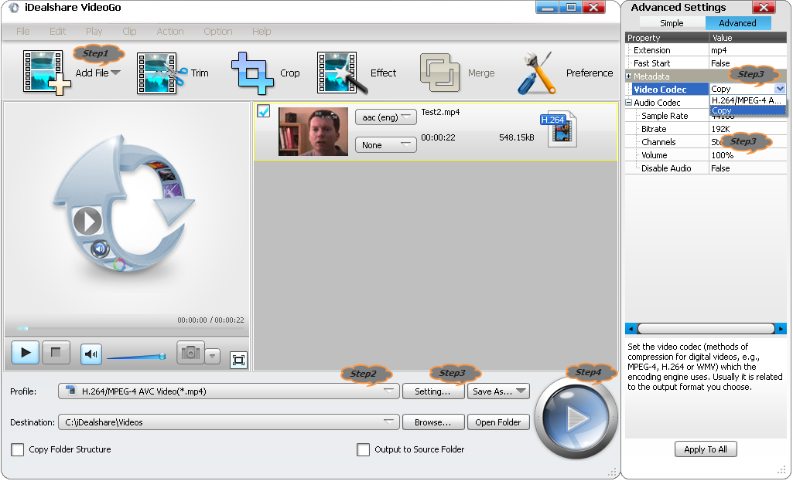Enable Copy Folder Structure checkbox
Image resolution: width=793 pixels, height=481 pixels.
18,449
